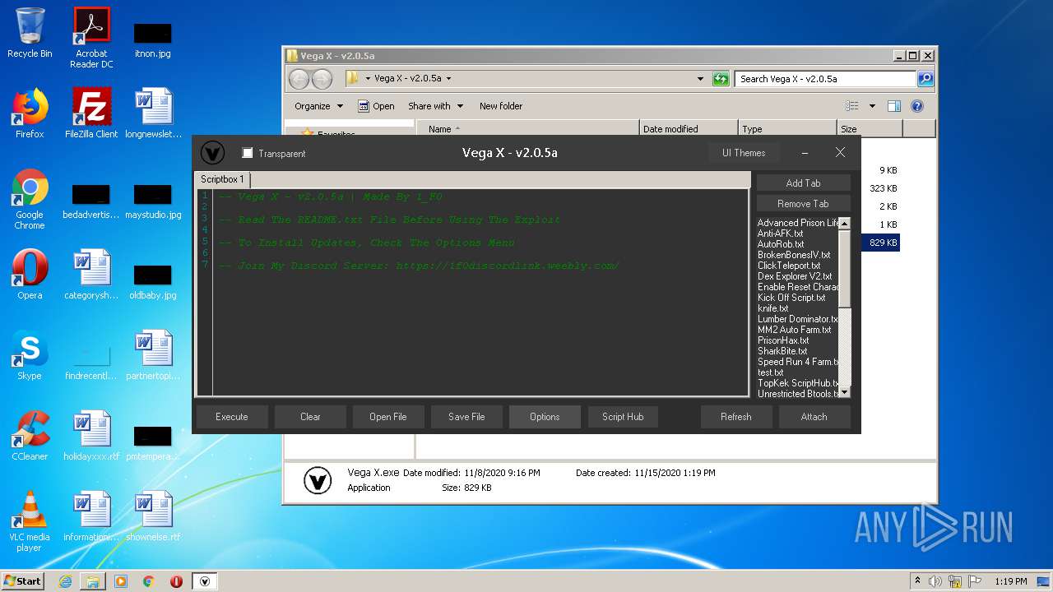
Task: Click the Clear button in Vega X
Action: click(310, 417)
